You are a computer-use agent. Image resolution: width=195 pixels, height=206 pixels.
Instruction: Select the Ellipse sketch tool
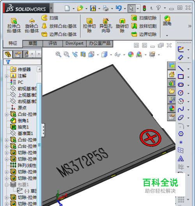pos(181,117)
